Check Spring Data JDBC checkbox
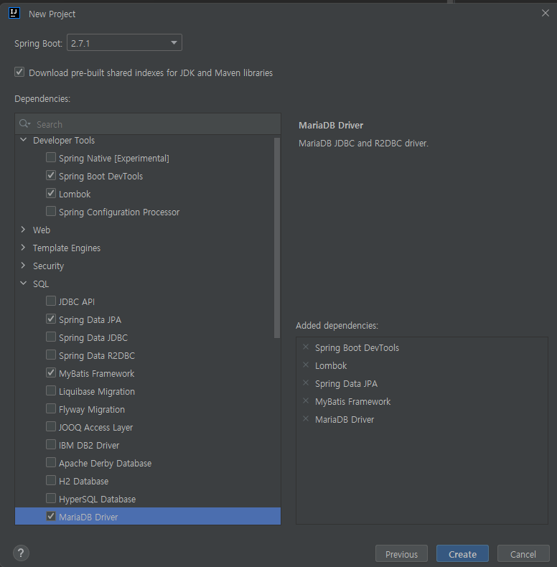The image size is (557, 567). pos(51,337)
